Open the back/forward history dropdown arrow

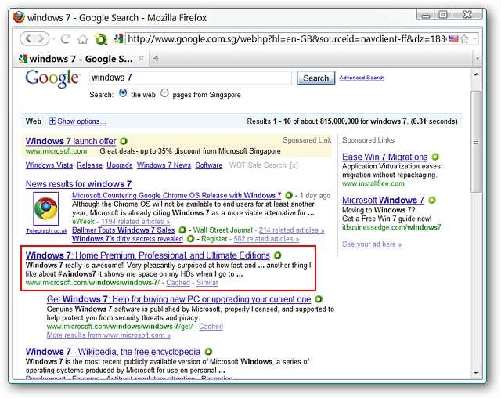(53, 39)
